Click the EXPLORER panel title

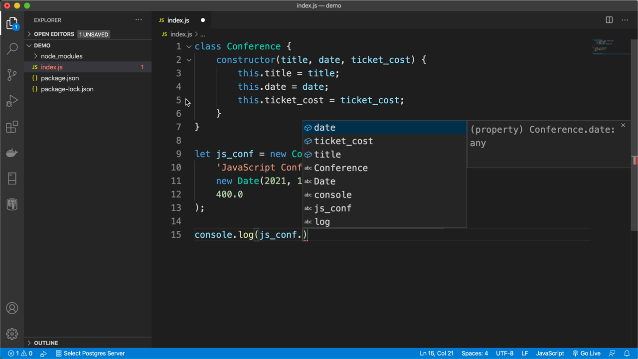coord(47,20)
